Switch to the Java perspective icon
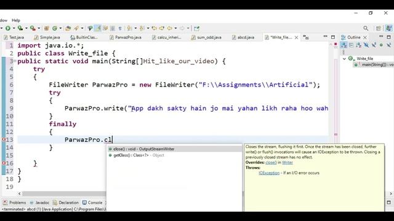394x221 pixels. pos(388,28)
